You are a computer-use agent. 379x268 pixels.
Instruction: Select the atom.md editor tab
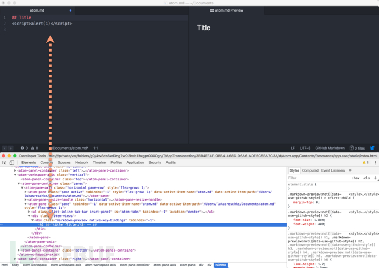37,10
